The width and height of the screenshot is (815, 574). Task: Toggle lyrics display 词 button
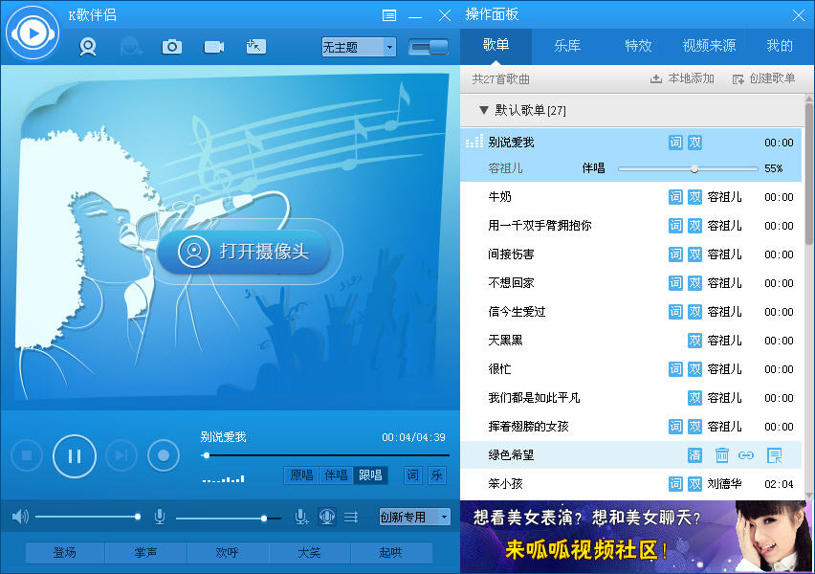click(x=412, y=475)
